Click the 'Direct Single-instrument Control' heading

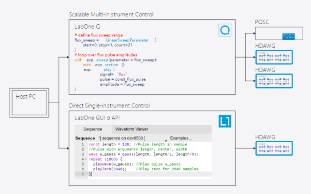click(x=110, y=105)
